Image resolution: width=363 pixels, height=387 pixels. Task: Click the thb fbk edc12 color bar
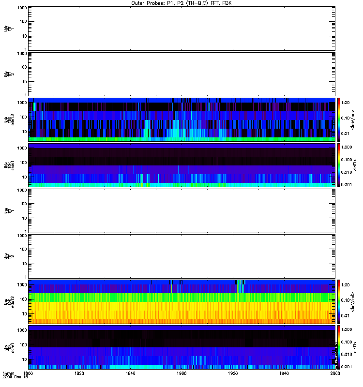pos(339,119)
